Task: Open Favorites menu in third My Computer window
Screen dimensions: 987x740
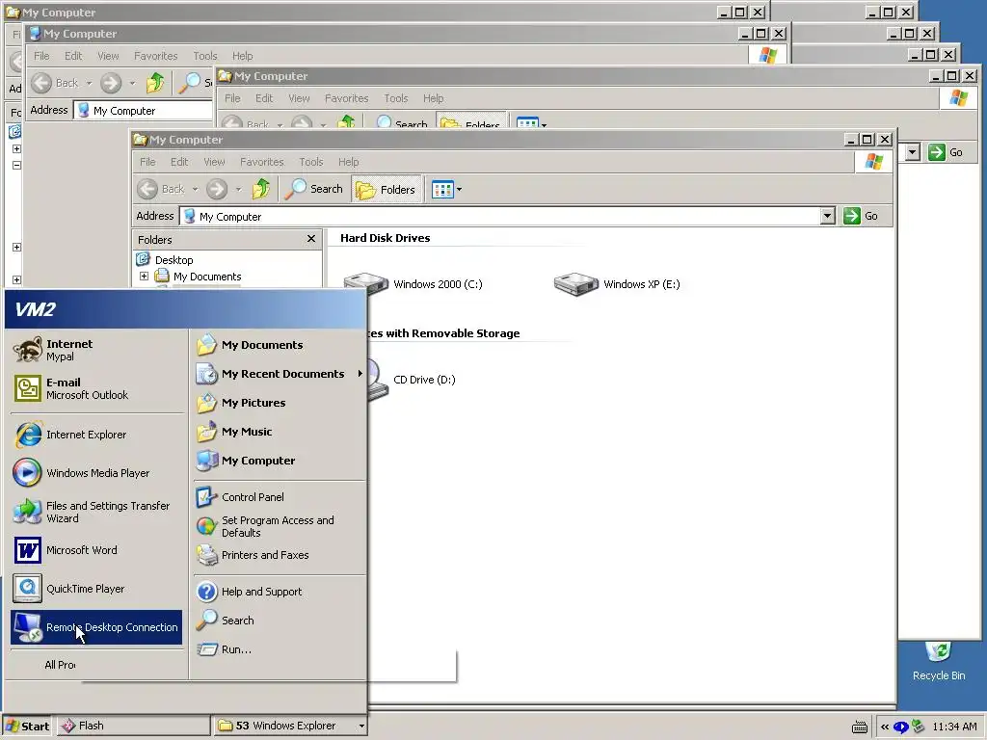Action: (x=346, y=98)
